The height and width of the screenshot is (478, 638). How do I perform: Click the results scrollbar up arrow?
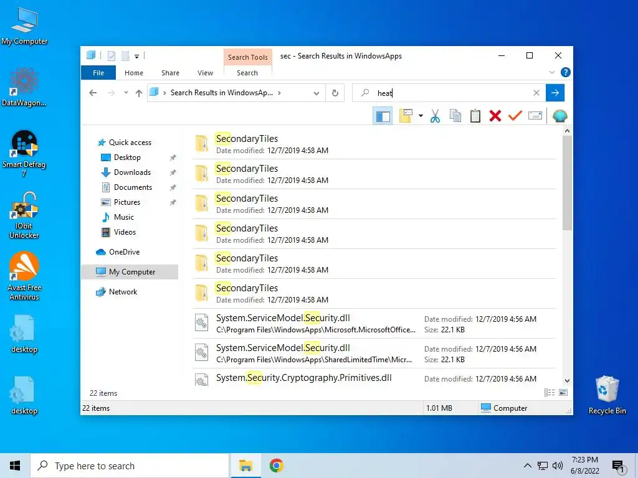(x=567, y=131)
